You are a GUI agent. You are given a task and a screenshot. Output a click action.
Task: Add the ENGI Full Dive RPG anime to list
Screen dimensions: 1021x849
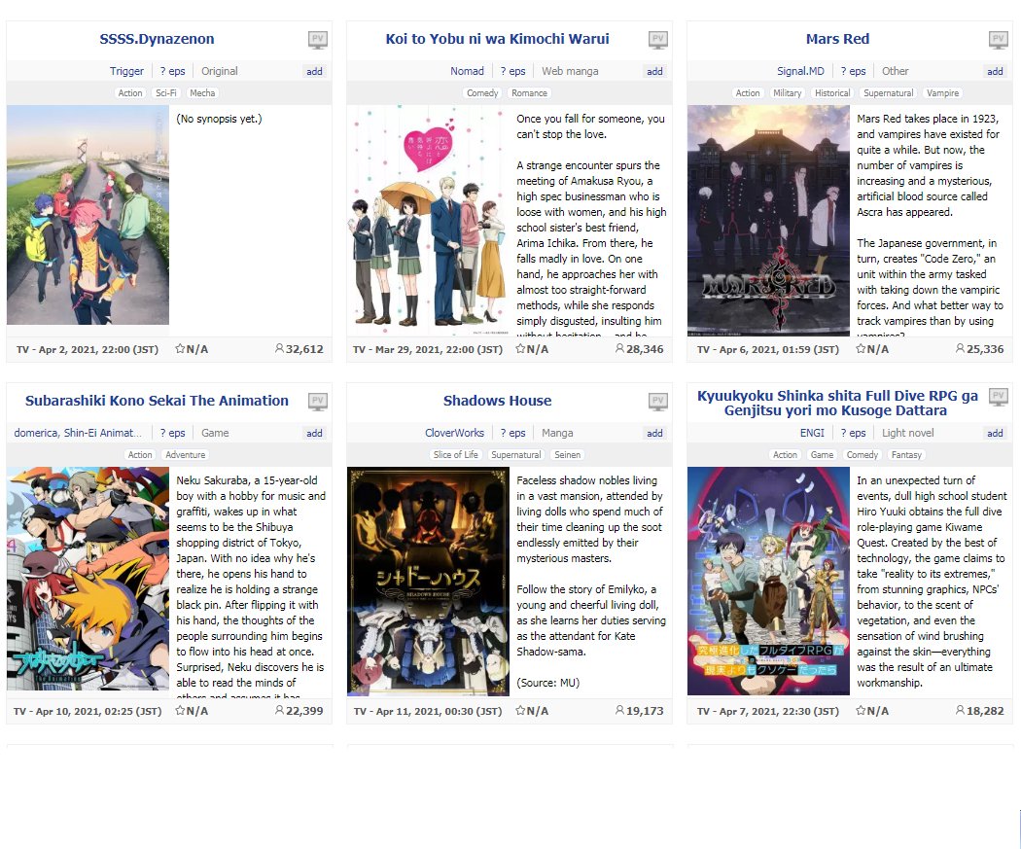pyautogui.click(x=995, y=434)
